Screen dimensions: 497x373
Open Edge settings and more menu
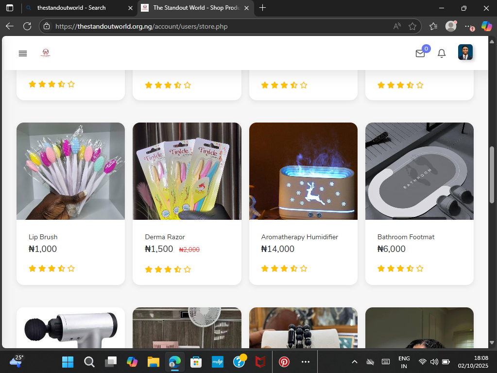coord(468,26)
